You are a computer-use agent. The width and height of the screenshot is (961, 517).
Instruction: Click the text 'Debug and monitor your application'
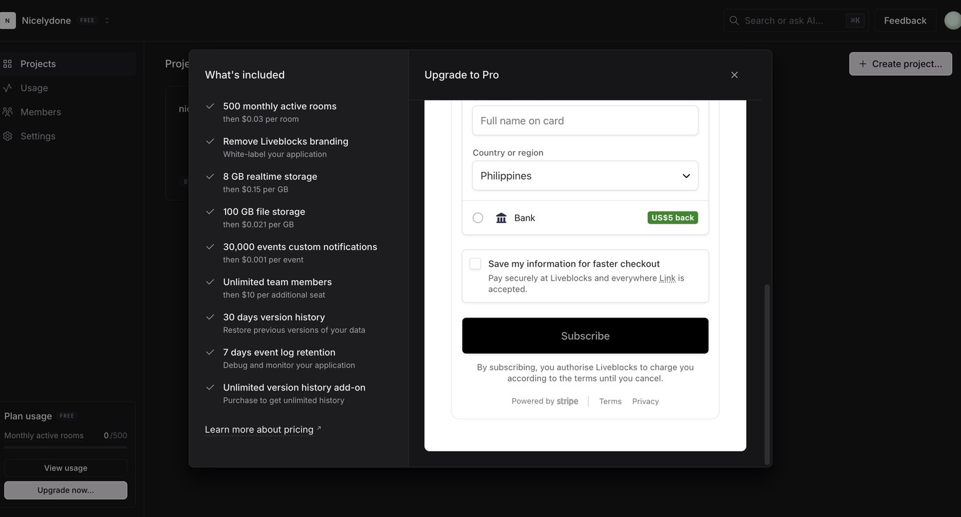(289, 365)
